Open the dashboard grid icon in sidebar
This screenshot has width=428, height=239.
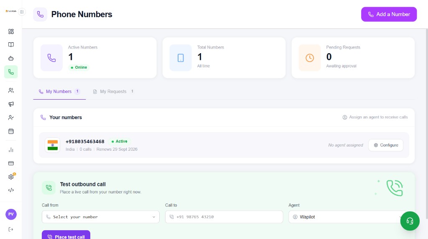[x=11, y=31]
